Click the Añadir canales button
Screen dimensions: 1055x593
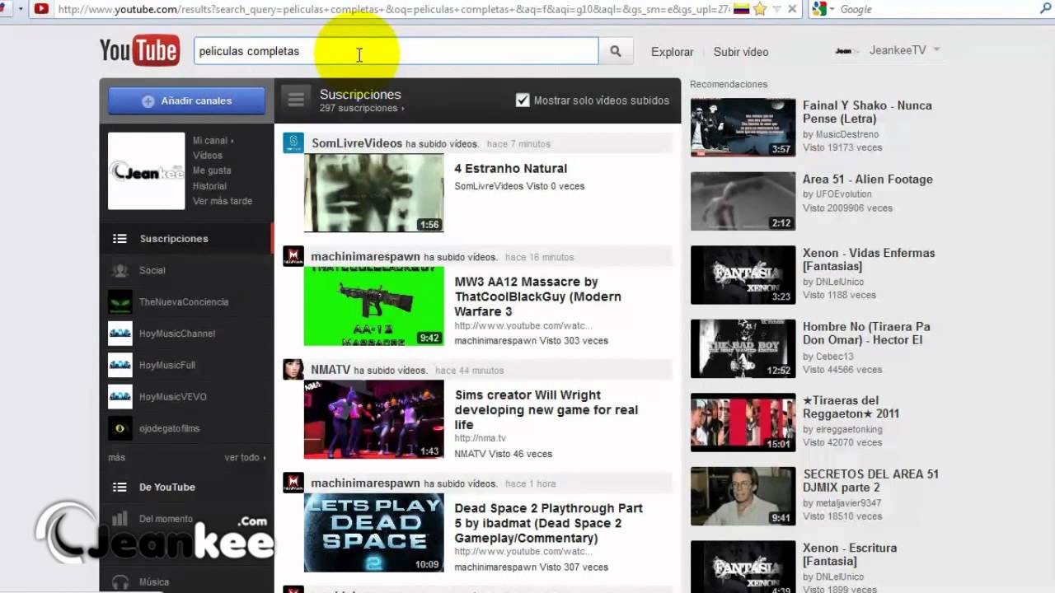tap(186, 100)
